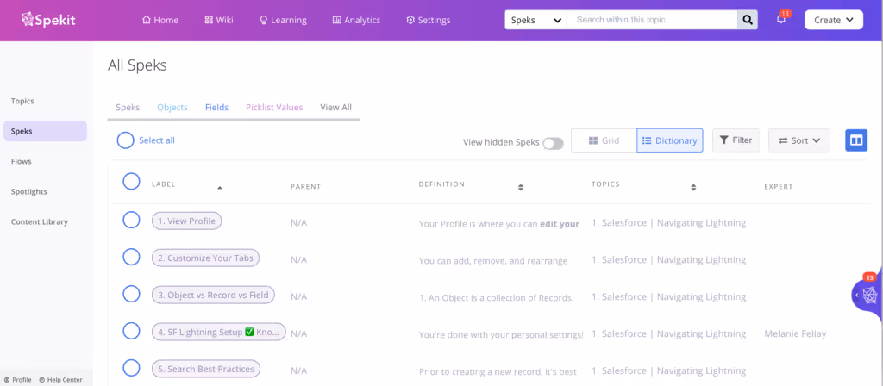Select the row for 5. Search Best Practices
This screenshot has height=386, width=883.
point(131,368)
